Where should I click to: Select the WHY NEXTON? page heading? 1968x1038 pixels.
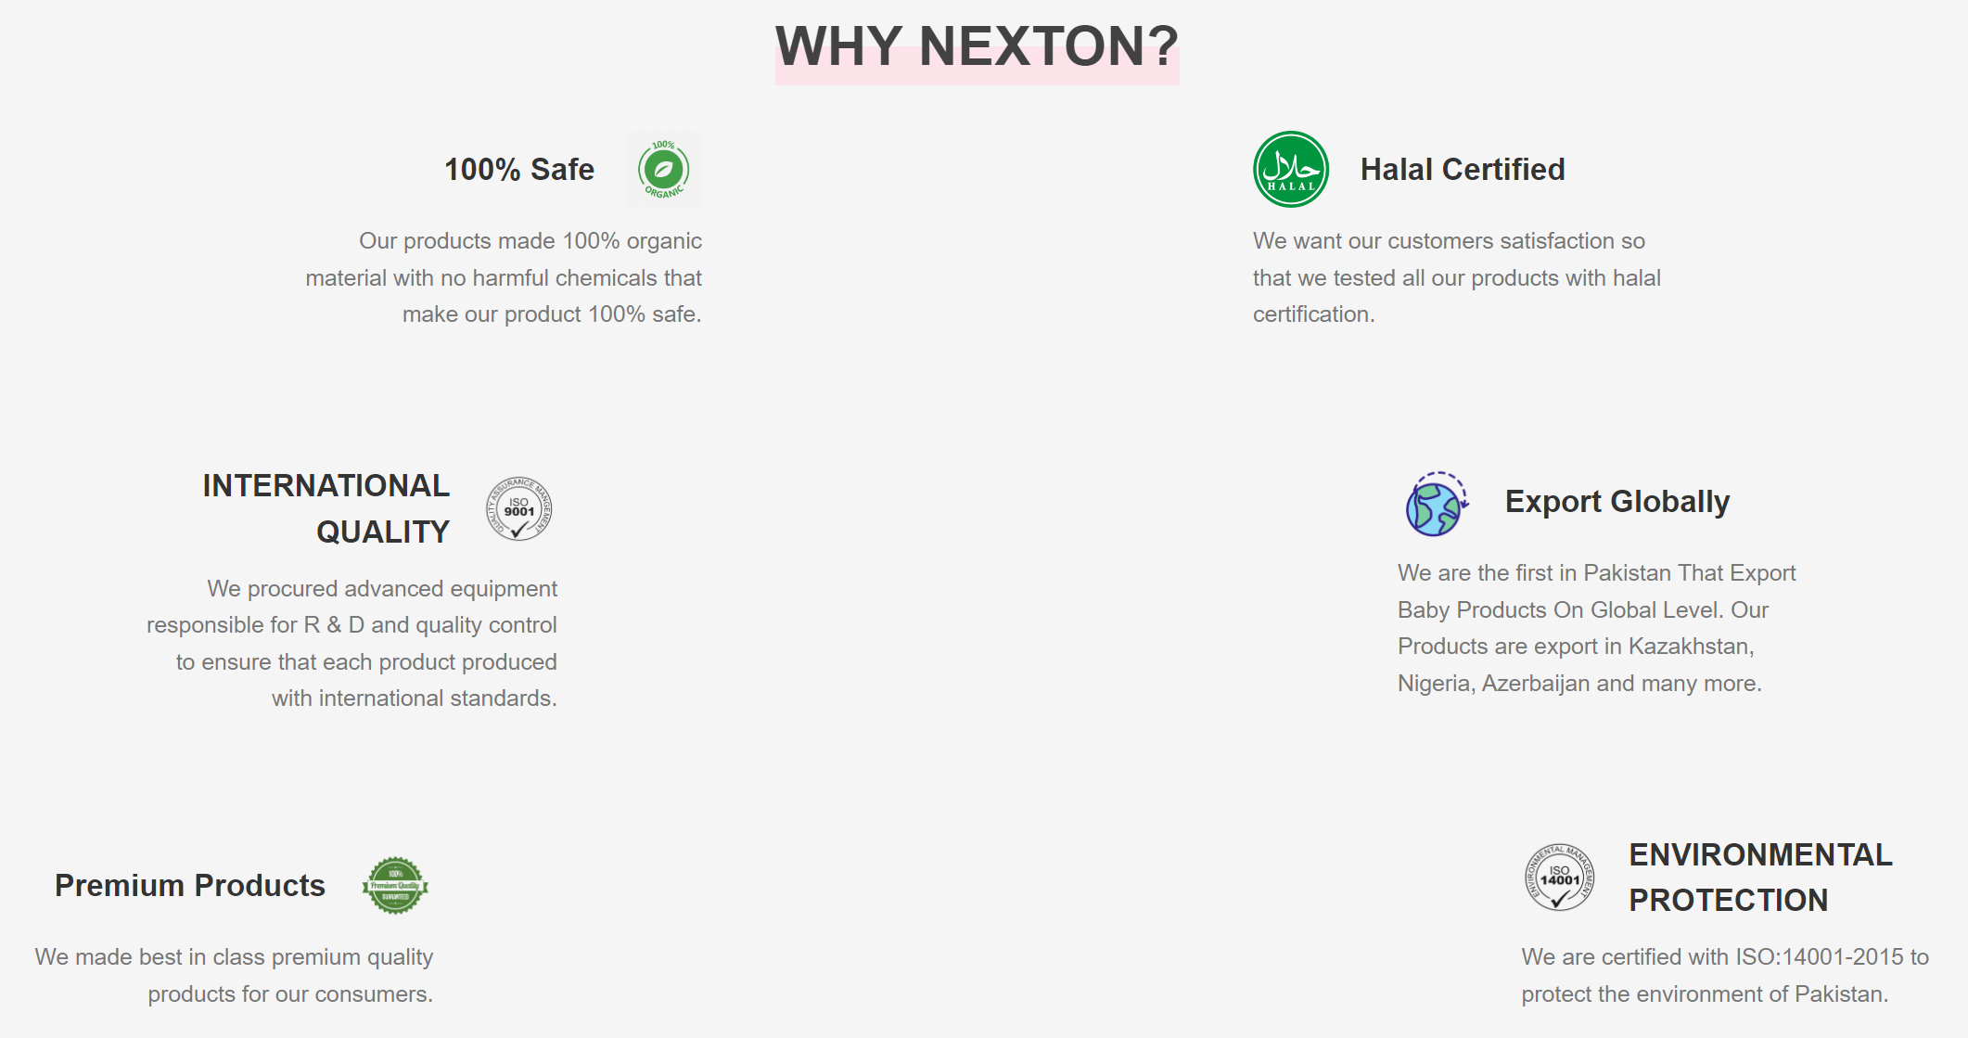click(978, 45)
